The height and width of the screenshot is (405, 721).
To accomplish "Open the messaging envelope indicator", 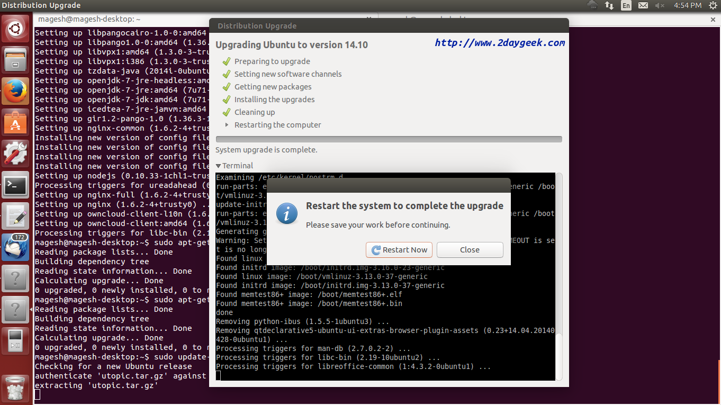I will (643, 6).
